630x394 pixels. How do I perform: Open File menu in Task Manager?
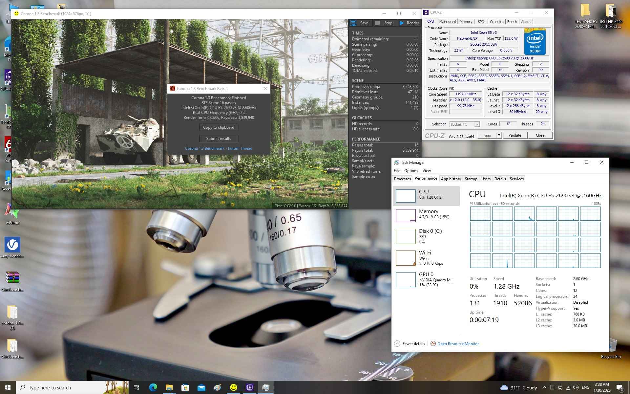coord(397,171)
